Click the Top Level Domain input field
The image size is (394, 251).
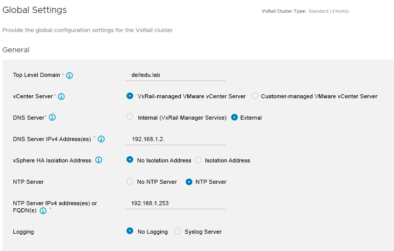[175, 75]
